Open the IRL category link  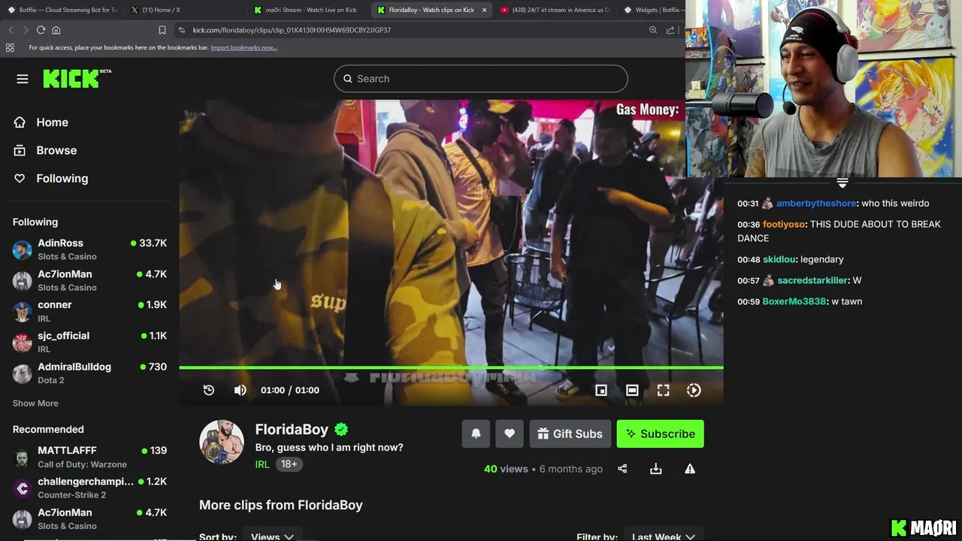pos(262,464)
